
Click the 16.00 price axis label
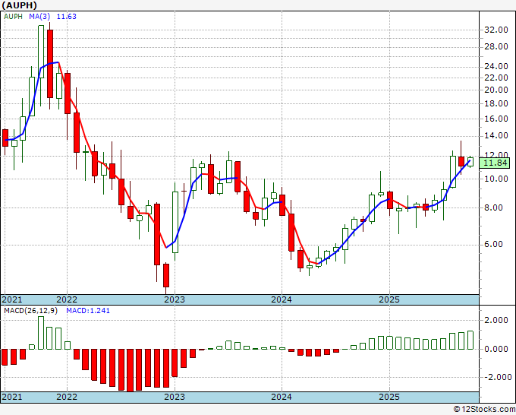[x=496, y=119]
